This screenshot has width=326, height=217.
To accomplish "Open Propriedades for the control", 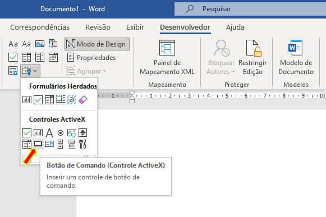I will tap(91, 58).
